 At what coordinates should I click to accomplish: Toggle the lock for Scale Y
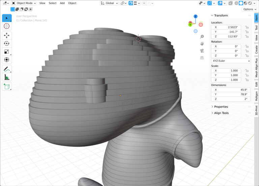[247, 75]
